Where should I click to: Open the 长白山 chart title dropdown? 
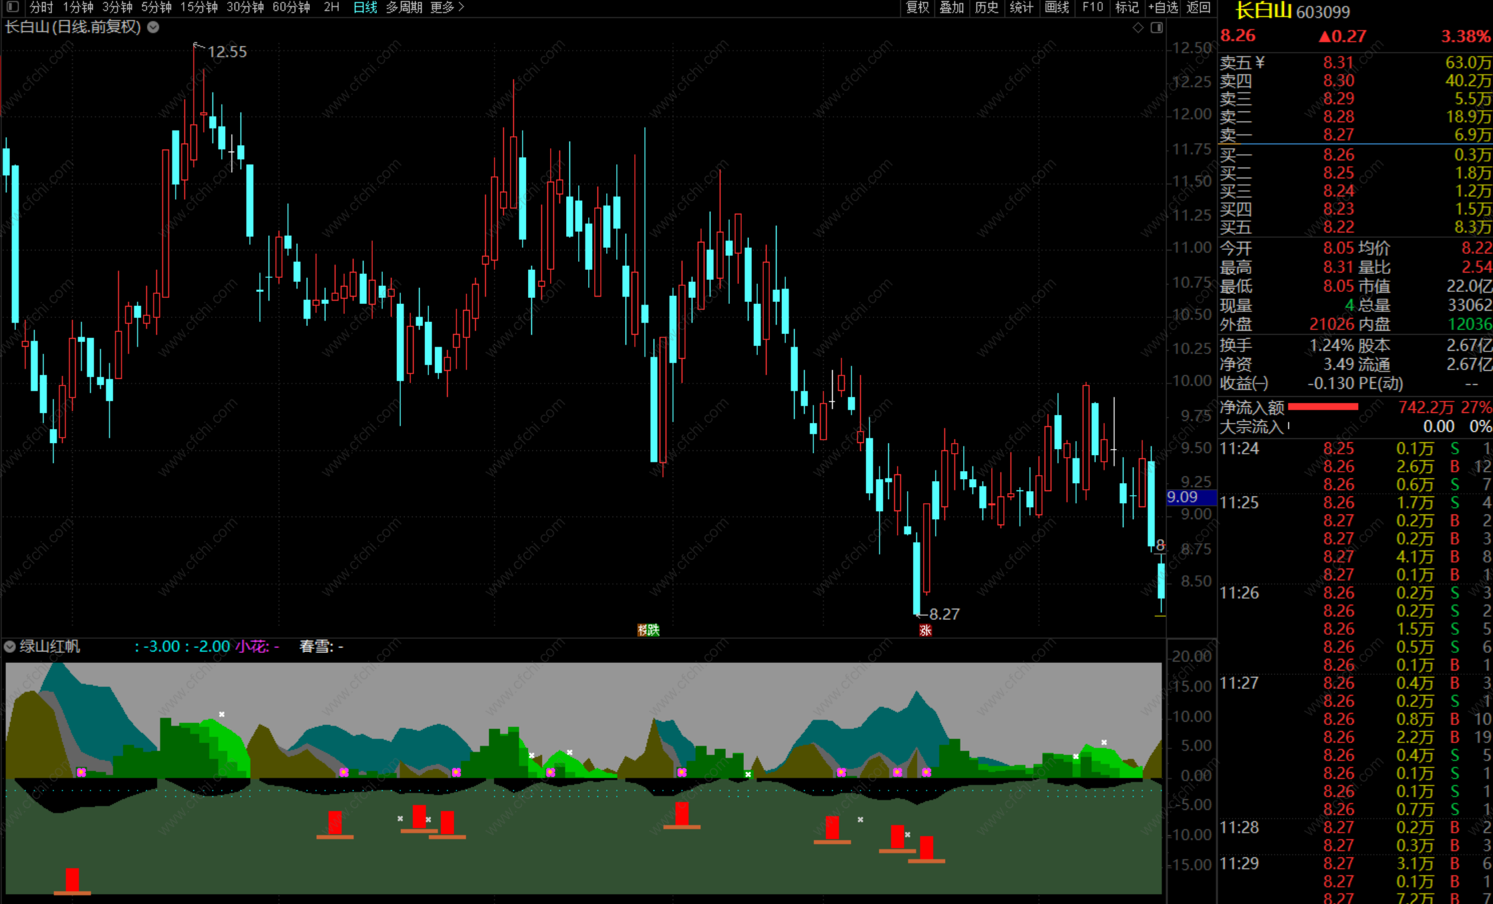[x=153, y=27]
